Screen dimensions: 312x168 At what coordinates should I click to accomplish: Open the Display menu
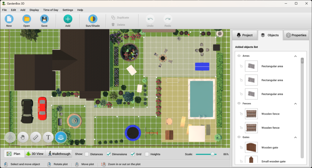[34, 10]
